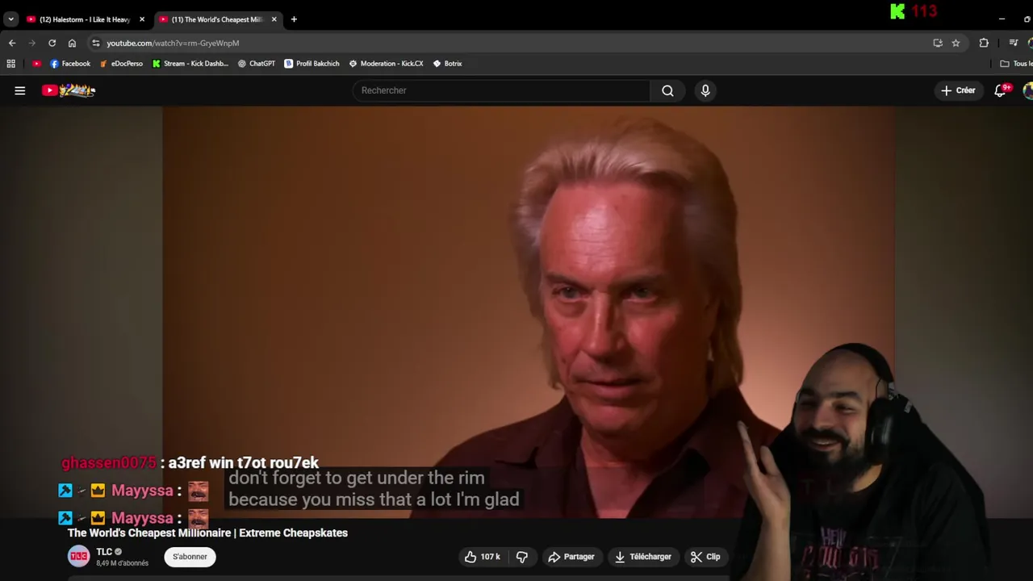
Task: Close the Halestorm tab
Action: point(142,19)
